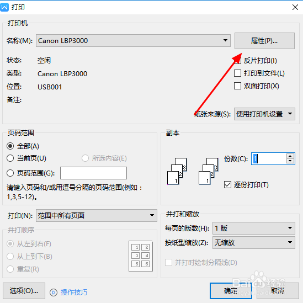Click the collated copies page-stack illustration on the left
This screenshot has height=303, width=303.
pos(177,171)
